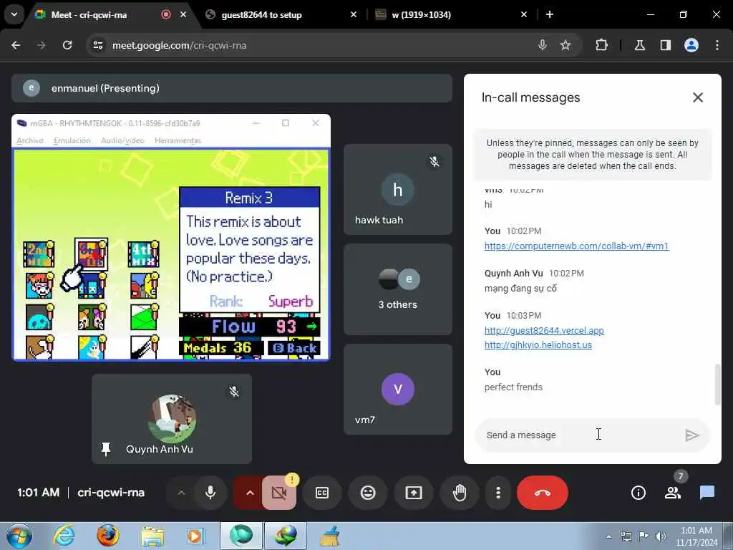Open the Chrome profile avatar

[x=691, y=45]
